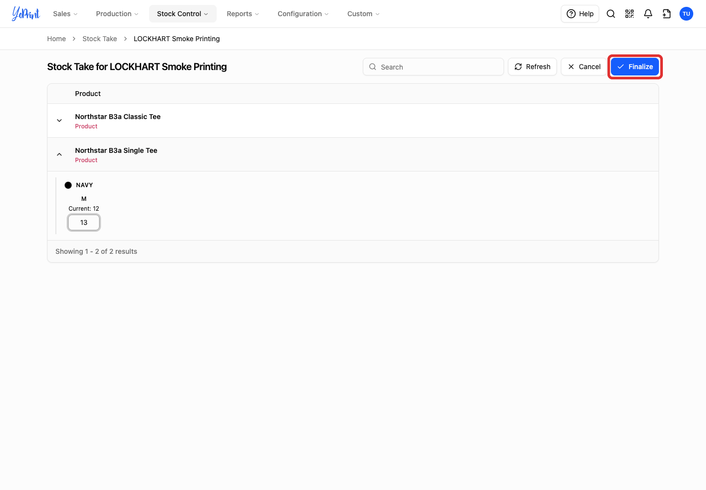
Task: Click the new document icon beside the bell
Action: click(667, 14)
